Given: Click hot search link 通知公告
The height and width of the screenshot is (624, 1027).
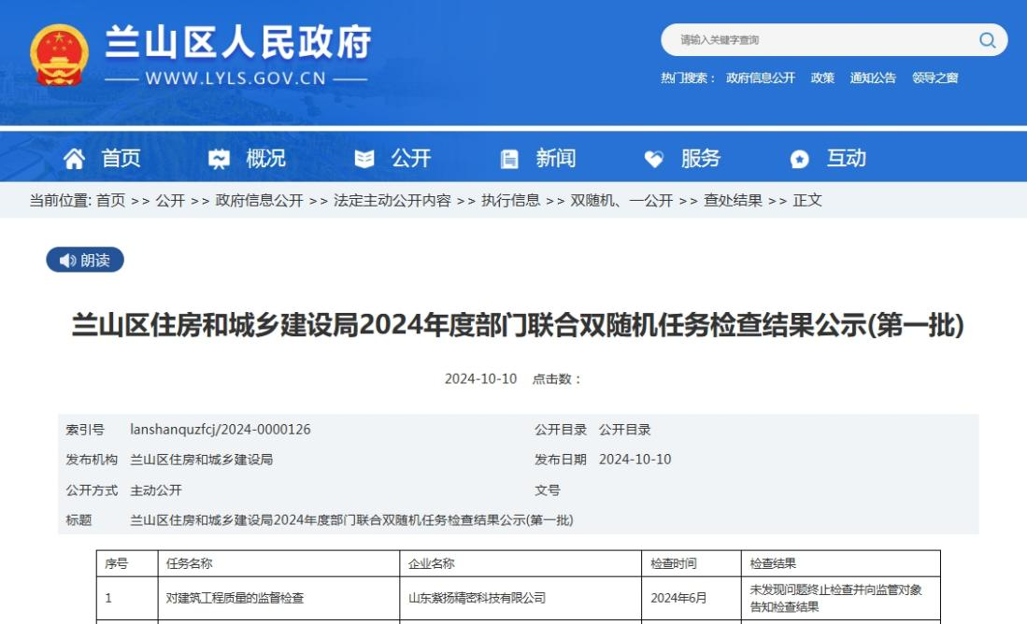Looking at the screenshot, I should tap(873, 78).
